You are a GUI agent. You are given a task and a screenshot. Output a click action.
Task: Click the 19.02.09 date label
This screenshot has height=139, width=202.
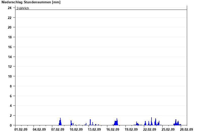click(x=131, y=129)
